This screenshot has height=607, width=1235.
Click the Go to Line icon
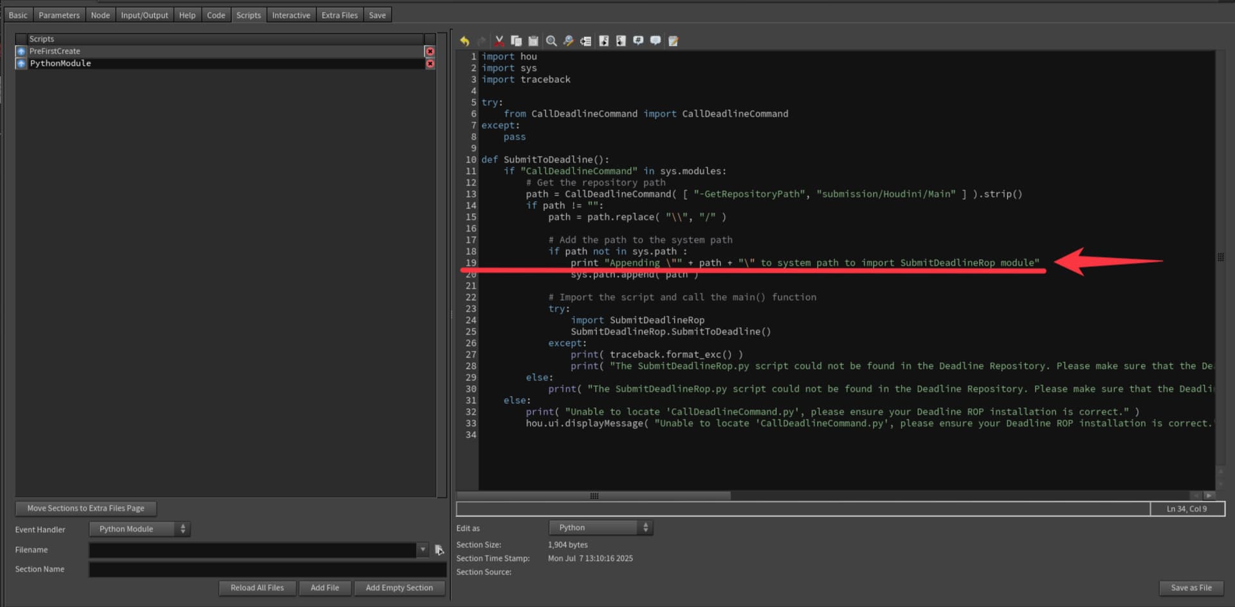click(x=585, y=41)
